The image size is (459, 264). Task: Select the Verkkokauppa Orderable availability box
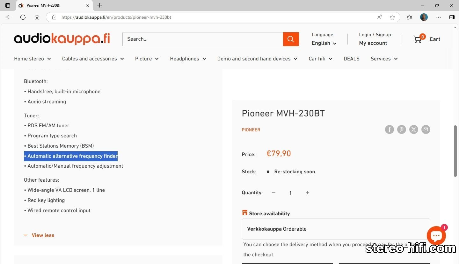(336, 229)
